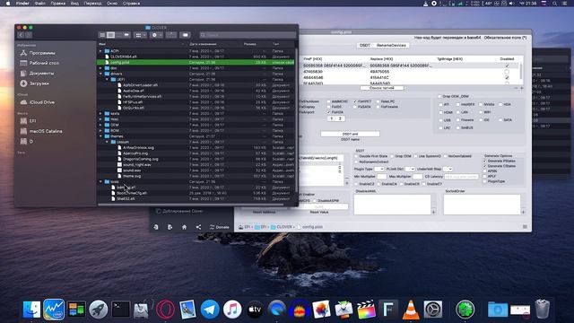Launch VLC from the Dock
574x323 pixels.
click(x=411, y=309)
